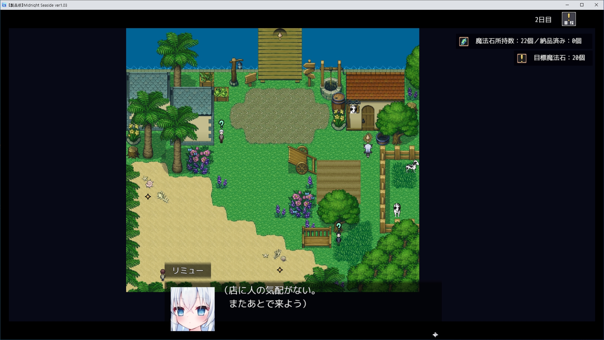Click the app icon in the title bar
The width and height of the screenshot is (604, 340).
click(x=4, y=5)
